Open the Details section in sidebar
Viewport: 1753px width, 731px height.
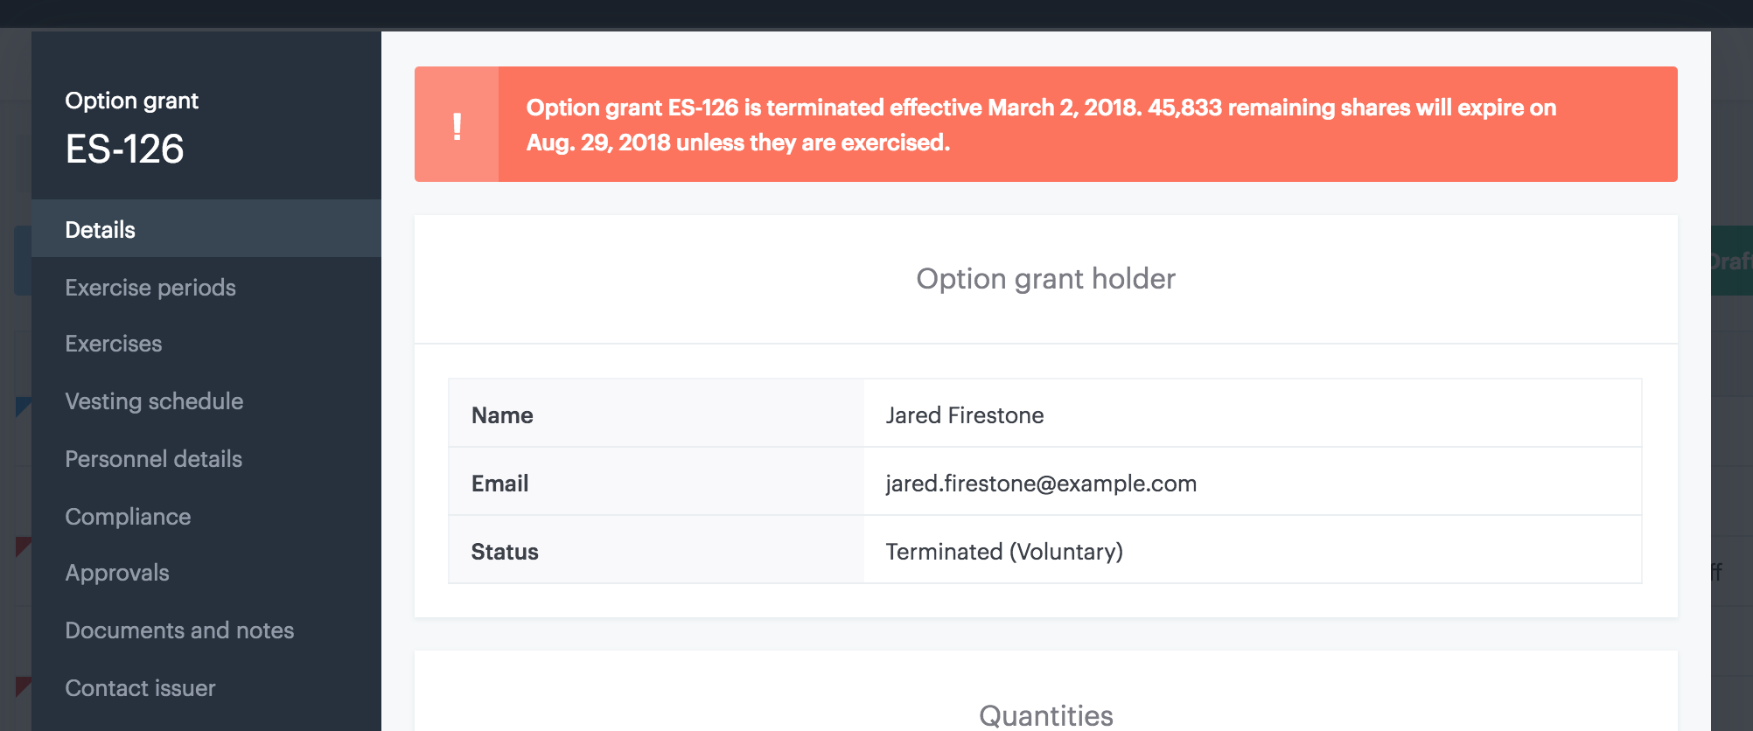pos(101,230)
